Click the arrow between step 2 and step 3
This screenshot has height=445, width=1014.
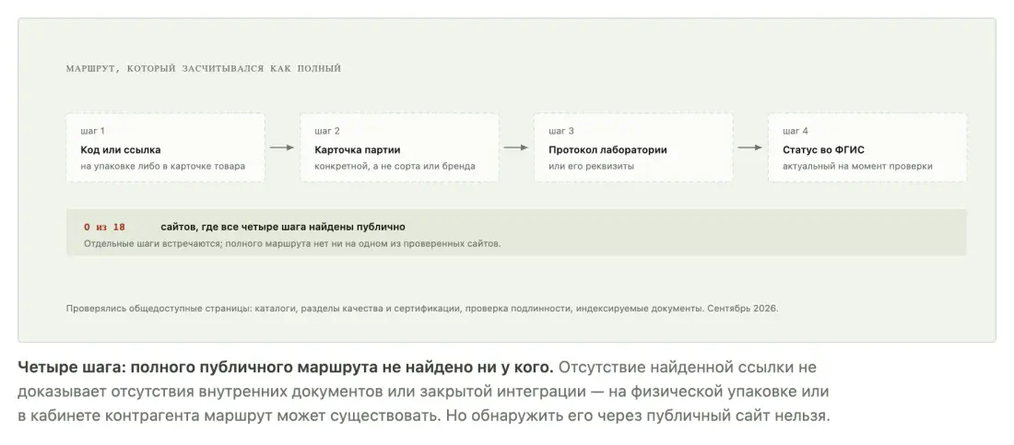point(516,148)
